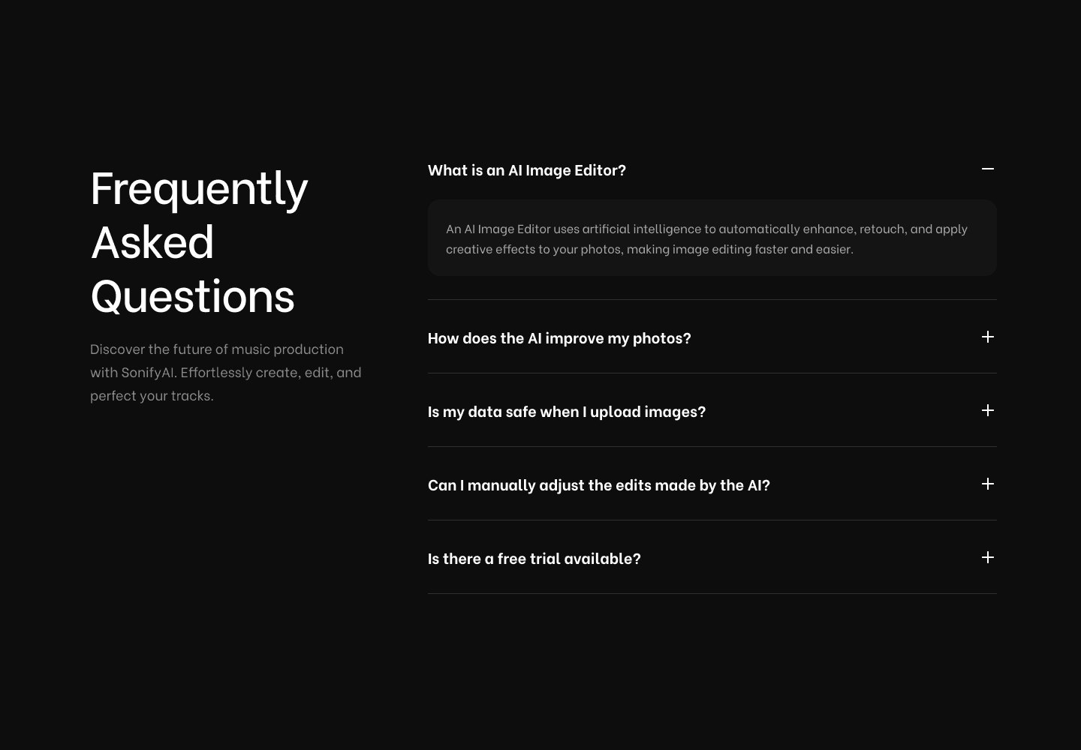
Task: Collapse the 'What is an AI Image Editor?' answer
Action: [988, 169]
